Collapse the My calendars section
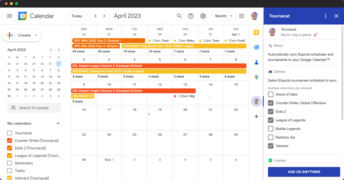This screenshot has height=180, width=344. [x=58, y=123]
